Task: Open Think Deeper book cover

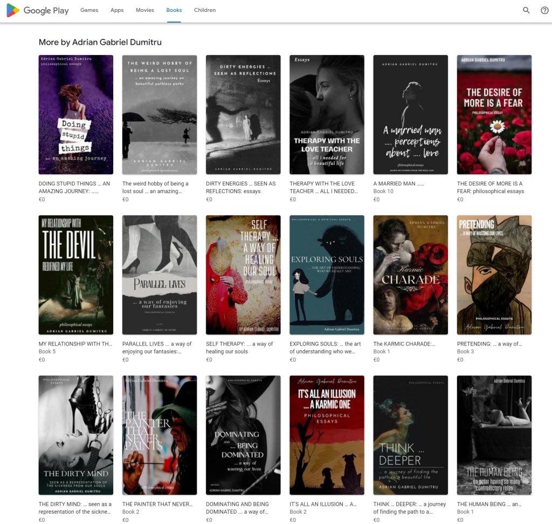Action: coord(410,435)
